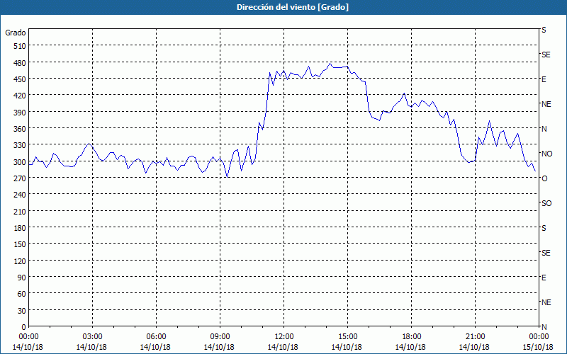Click the SE compass label level with 120
Screen dimensions: 567x354
546,253
